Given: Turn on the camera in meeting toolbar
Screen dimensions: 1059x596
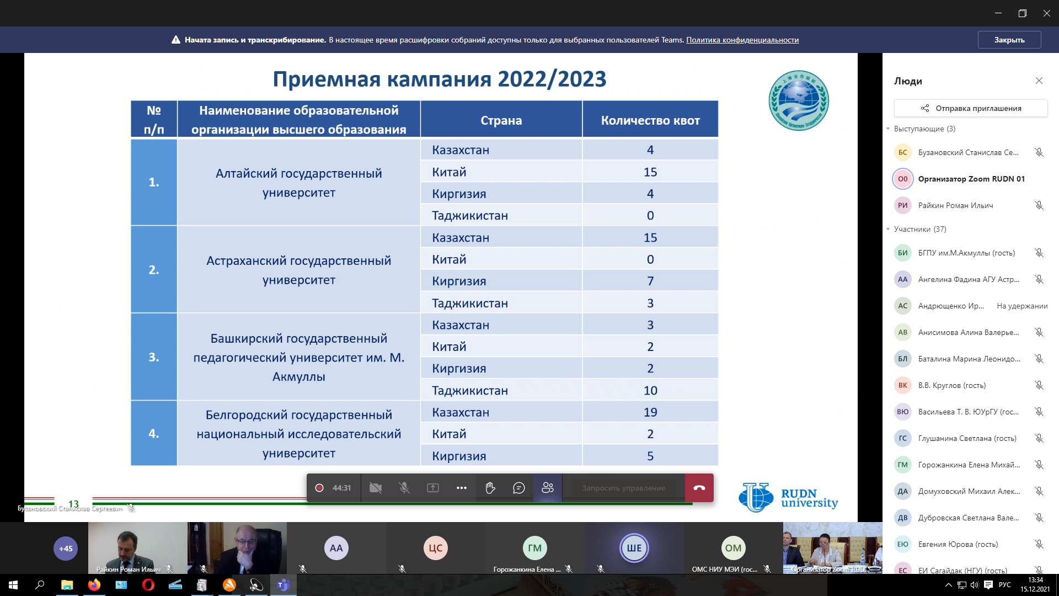Looking at the screenshot, I should tap(376, 488).
